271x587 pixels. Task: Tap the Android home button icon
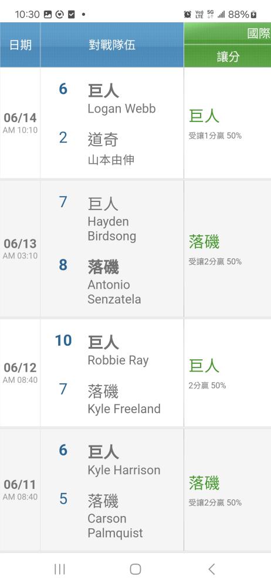point(135,569)
